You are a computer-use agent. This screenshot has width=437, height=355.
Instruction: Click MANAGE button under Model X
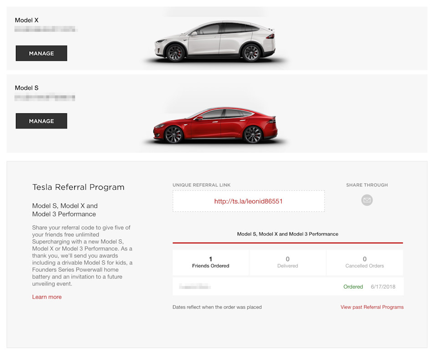(x=41, y=53)
